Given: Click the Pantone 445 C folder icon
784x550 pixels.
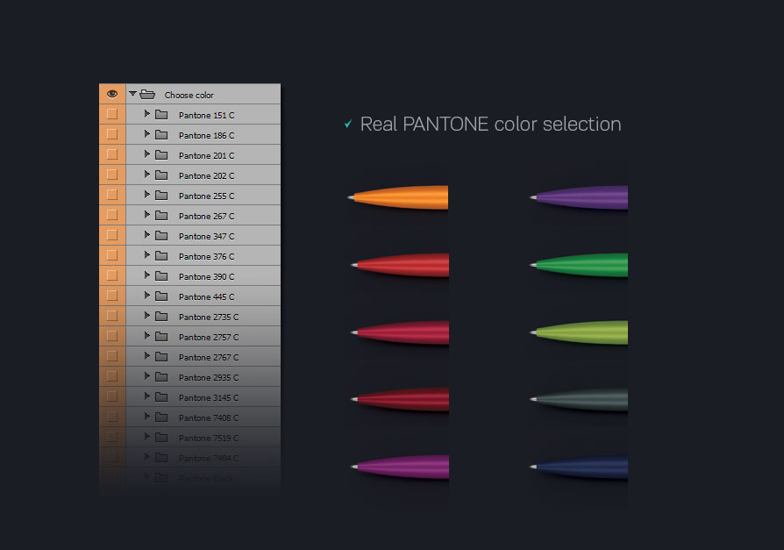Looking at the screenshot, I should 161,296.
